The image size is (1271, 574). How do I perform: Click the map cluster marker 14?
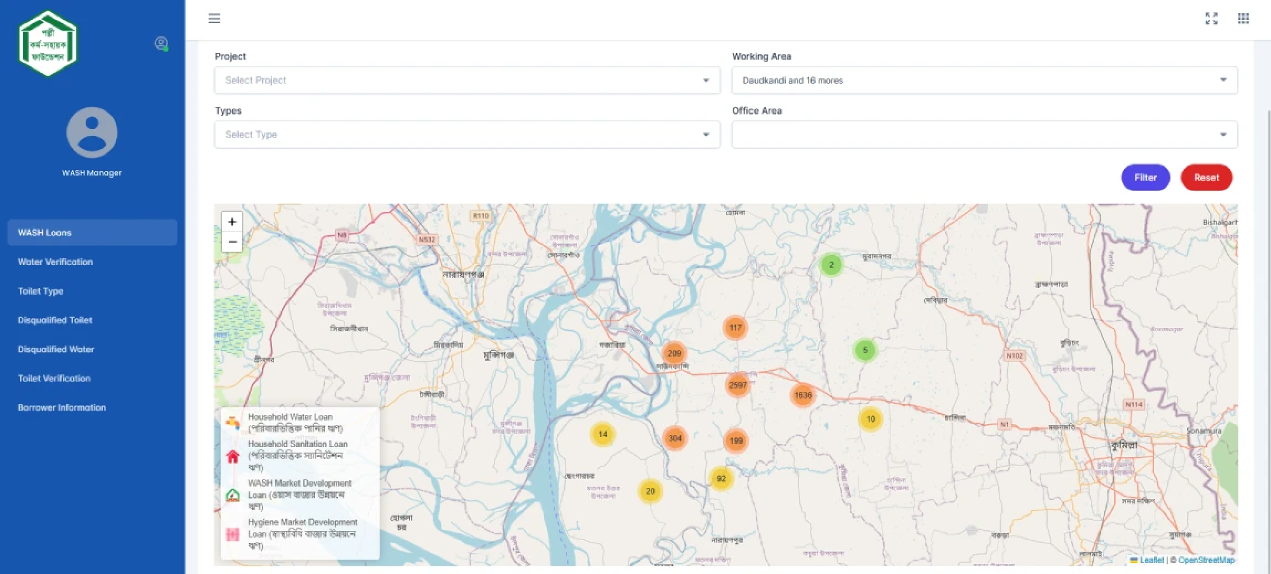click(x=603, y=434)
